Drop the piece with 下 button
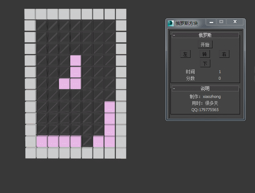This screenshot has height=193, width=255. point(205,64)
